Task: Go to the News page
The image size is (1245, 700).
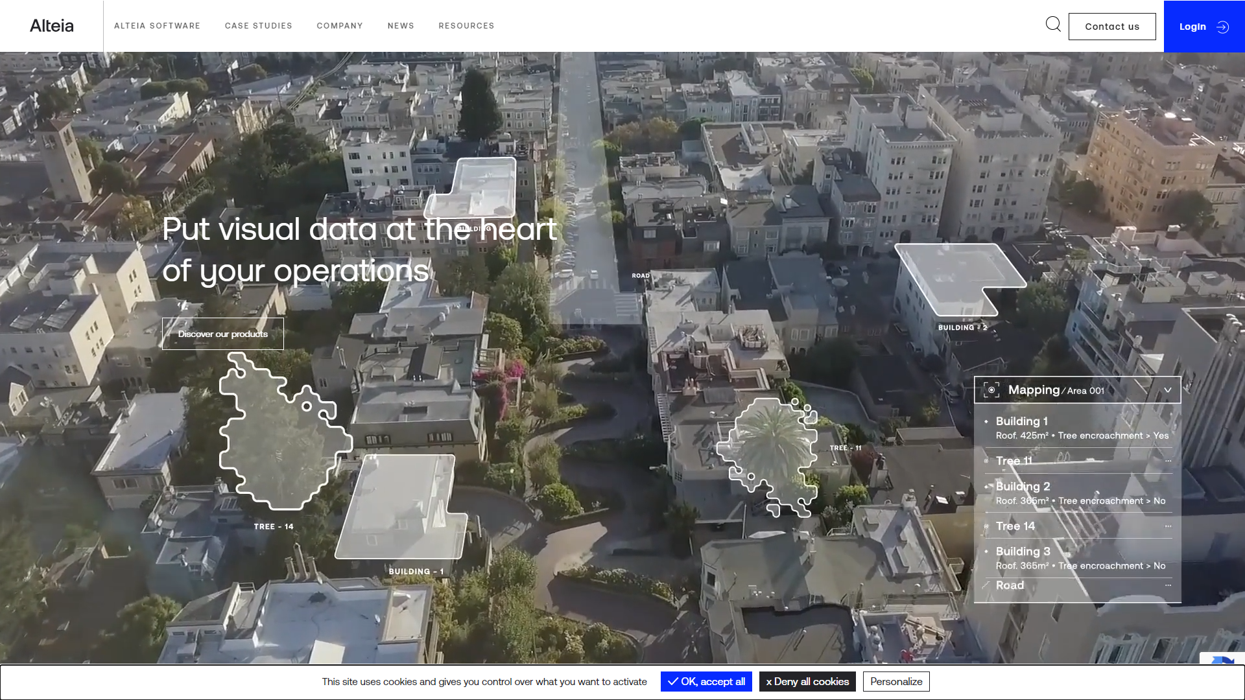Action: point(401,26)
